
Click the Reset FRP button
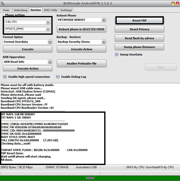point(139,20)
